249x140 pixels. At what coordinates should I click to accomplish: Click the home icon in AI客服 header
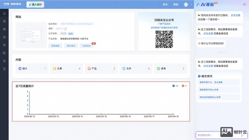pos(245,4)
